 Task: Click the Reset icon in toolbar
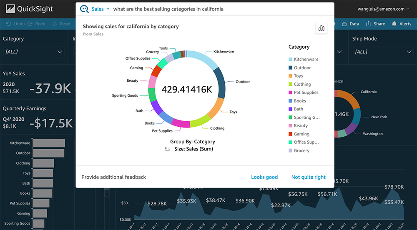point(55,24)
